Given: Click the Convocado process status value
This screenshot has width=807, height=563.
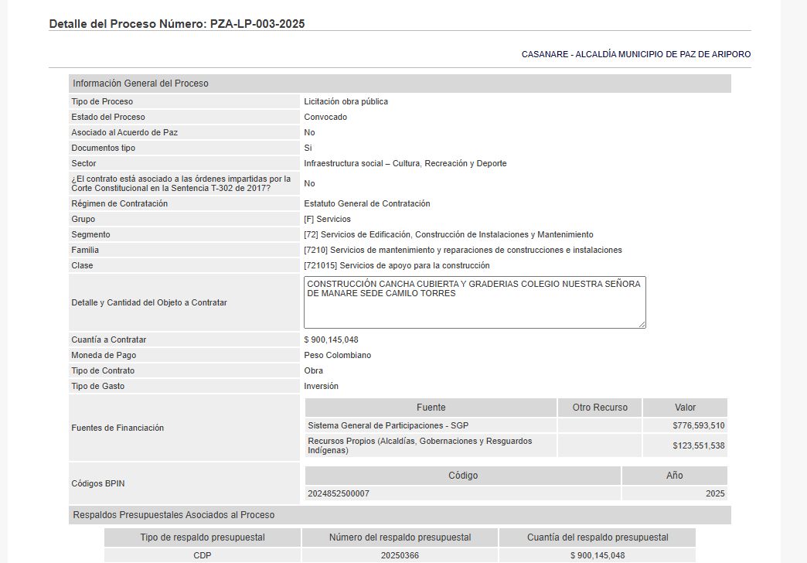Looking at the screenshot, I should click(x=325, y=117).
